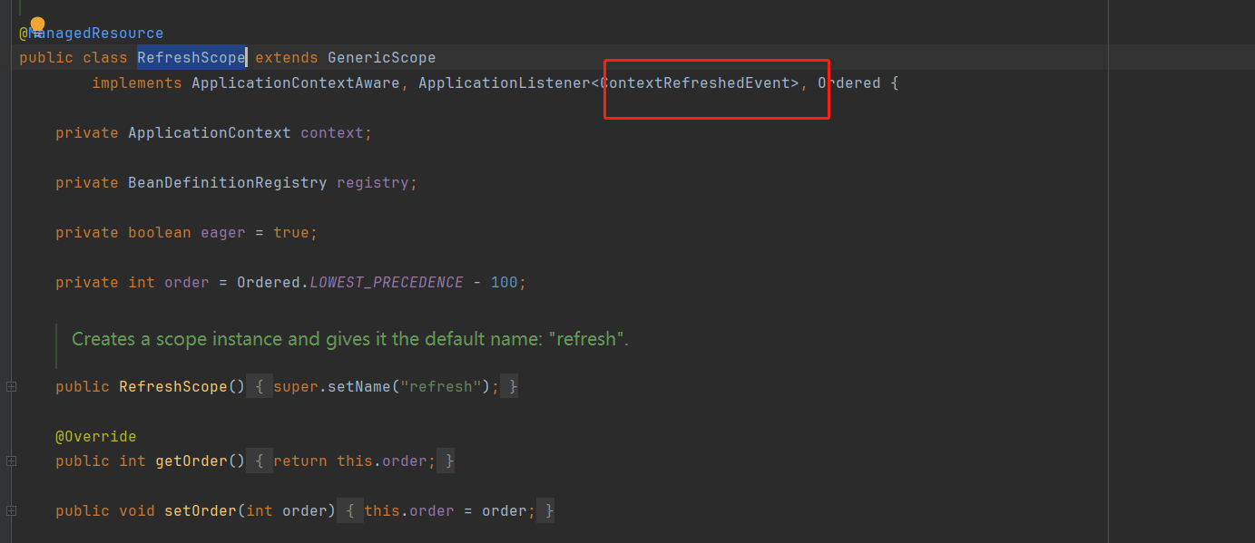1255x543 pixels.
Task: Click the BeanDefinitionRegistry type
Action: [x=227, y=183]
